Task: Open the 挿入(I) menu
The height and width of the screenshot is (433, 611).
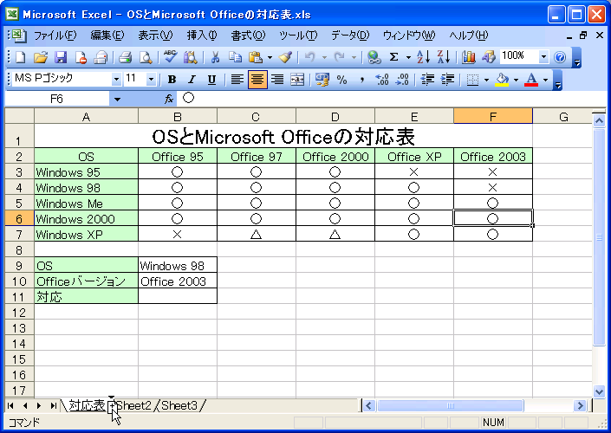Action: 201,36
